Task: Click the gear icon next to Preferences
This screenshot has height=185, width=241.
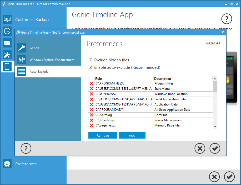Action: [7, 164]
